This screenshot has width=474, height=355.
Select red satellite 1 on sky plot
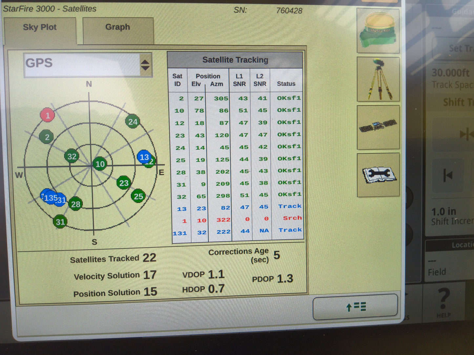47,115
